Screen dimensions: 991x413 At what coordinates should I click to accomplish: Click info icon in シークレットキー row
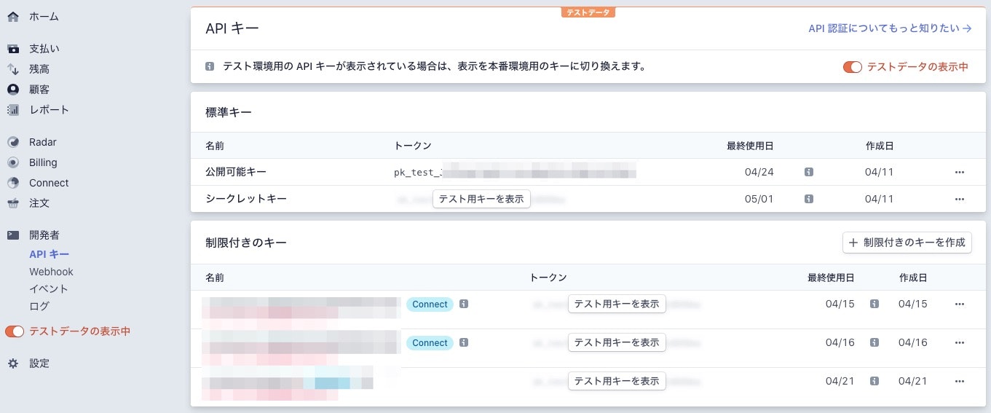point(809,198)
